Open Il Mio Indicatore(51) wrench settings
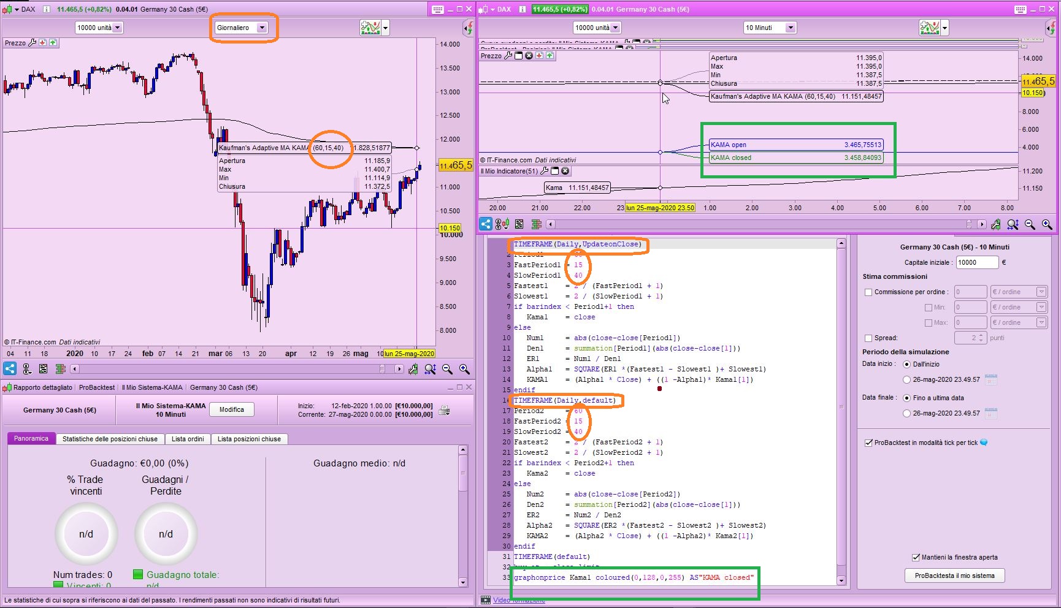 [x=544, y=171]
